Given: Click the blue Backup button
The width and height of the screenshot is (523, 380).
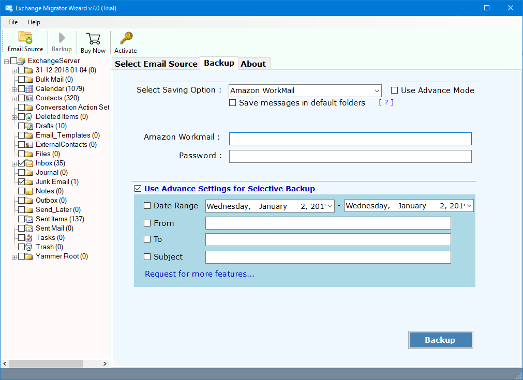Looking at the screenshot, I should click(x=440, y=340).
